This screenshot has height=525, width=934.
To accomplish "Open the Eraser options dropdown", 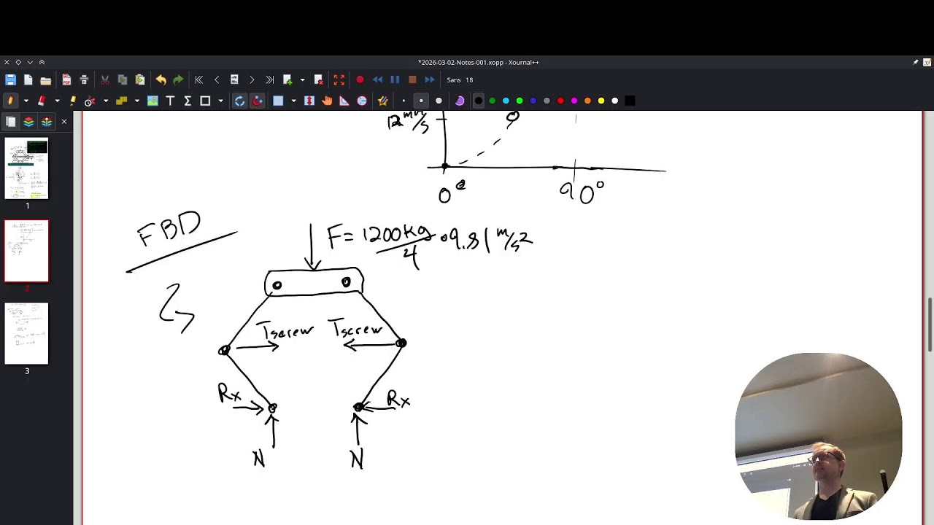I will tap(57, 101).
